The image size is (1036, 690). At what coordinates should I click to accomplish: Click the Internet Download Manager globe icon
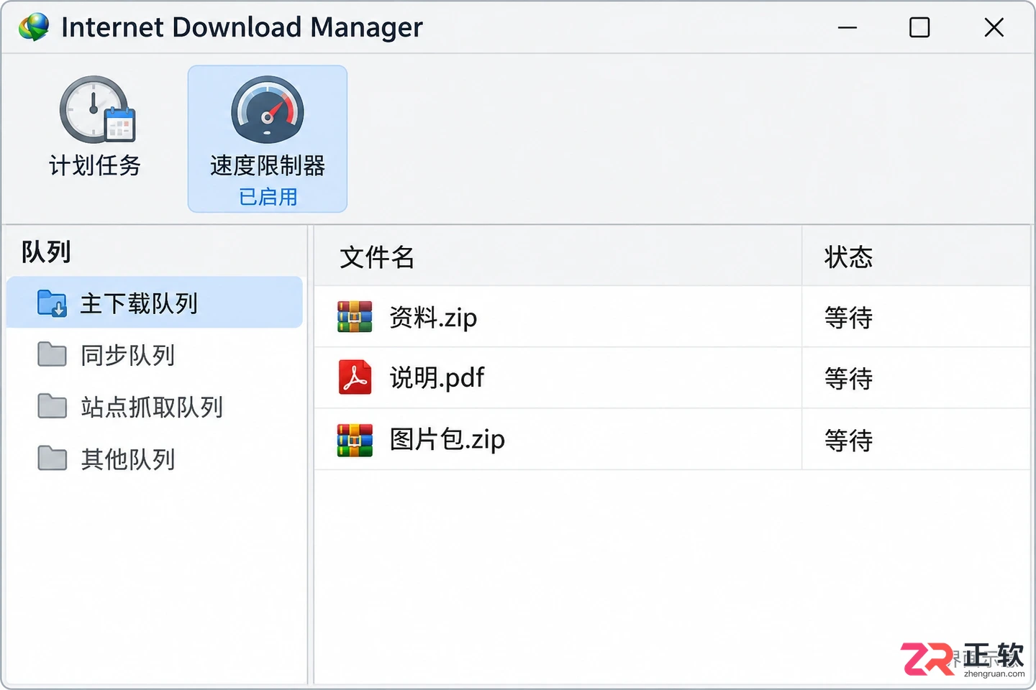(x=34, y=27)
